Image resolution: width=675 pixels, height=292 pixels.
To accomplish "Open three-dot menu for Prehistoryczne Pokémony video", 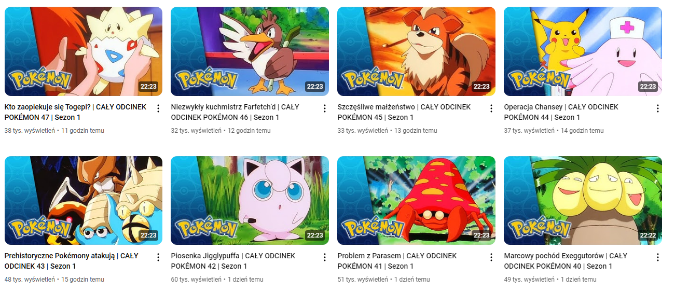I will (158, 257).
